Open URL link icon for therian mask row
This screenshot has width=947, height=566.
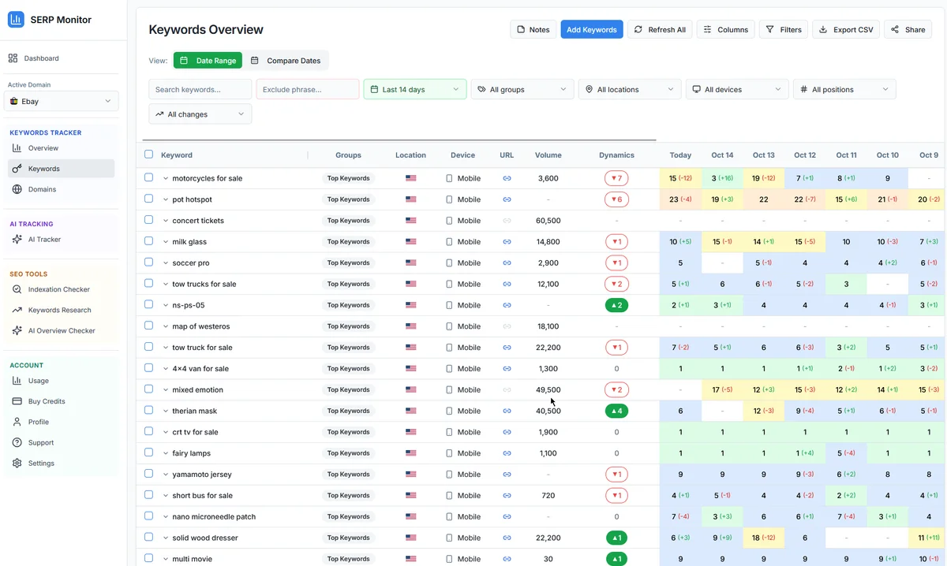507,411
